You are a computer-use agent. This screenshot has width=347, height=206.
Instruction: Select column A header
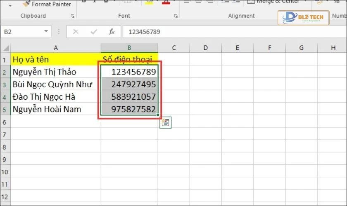pos(56,48)
